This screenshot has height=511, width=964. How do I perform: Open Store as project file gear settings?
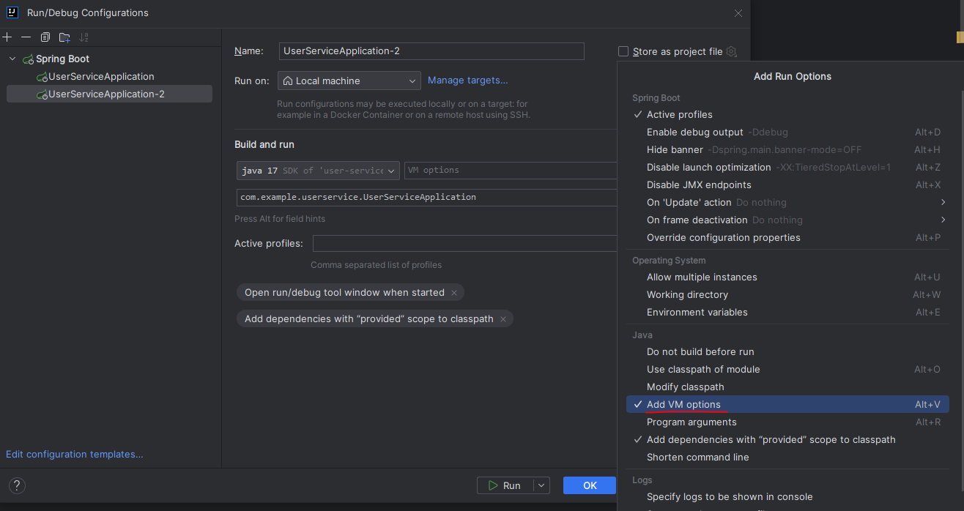(x=731, y=51)
